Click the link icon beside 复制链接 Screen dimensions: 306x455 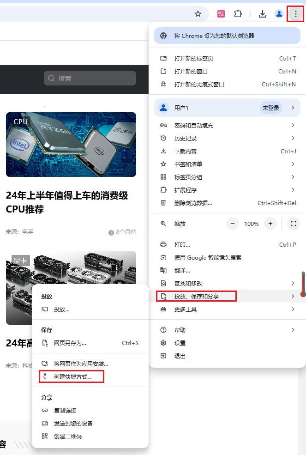pyautogui.click(x=45, y=410)
